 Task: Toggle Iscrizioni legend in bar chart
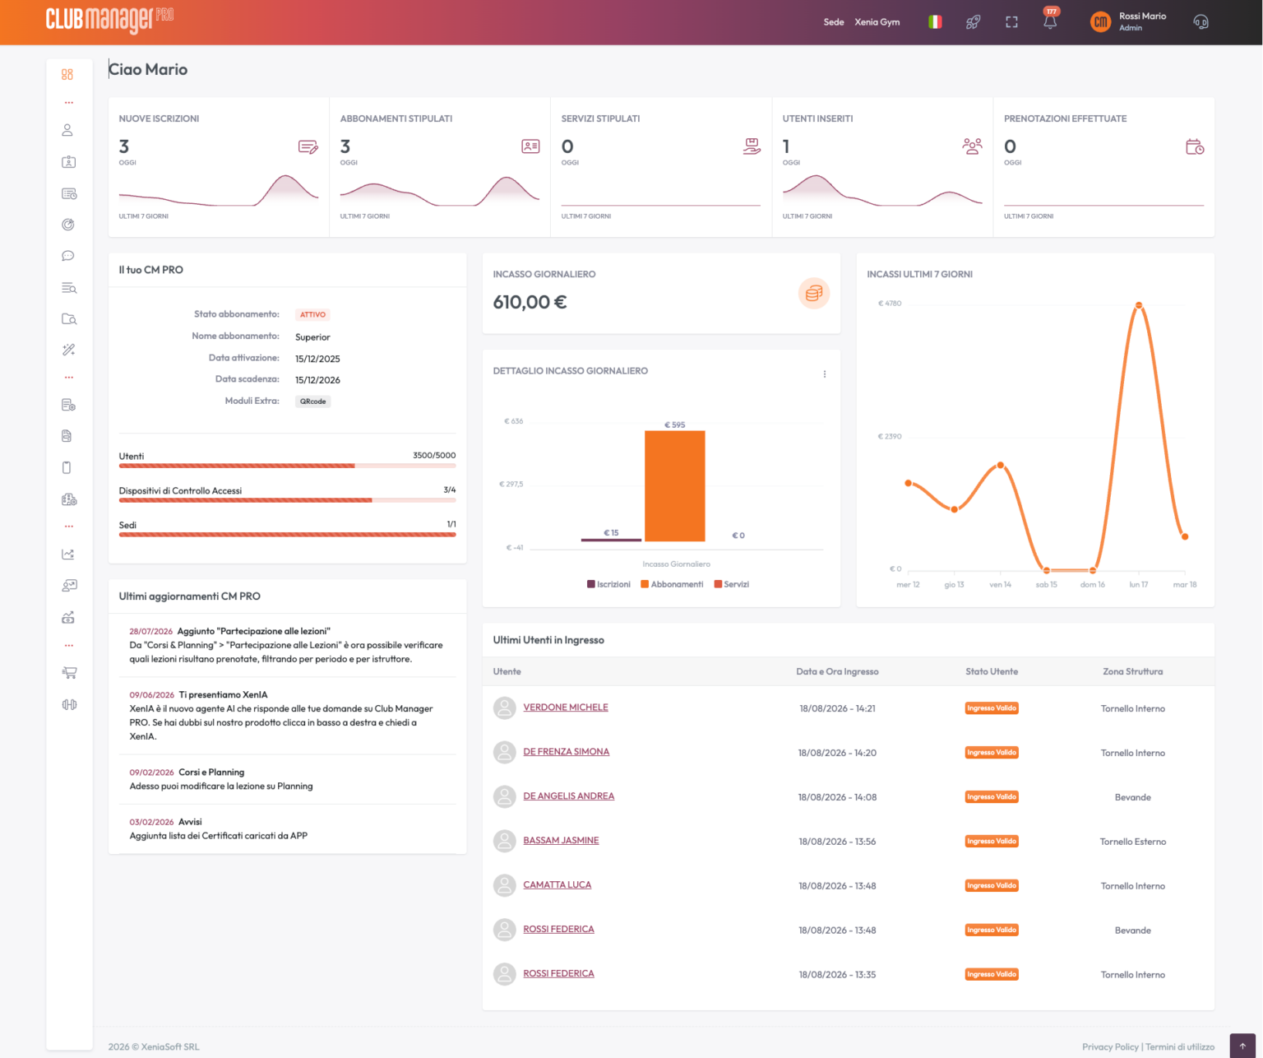pyautogui.click(x=608, y=584)
